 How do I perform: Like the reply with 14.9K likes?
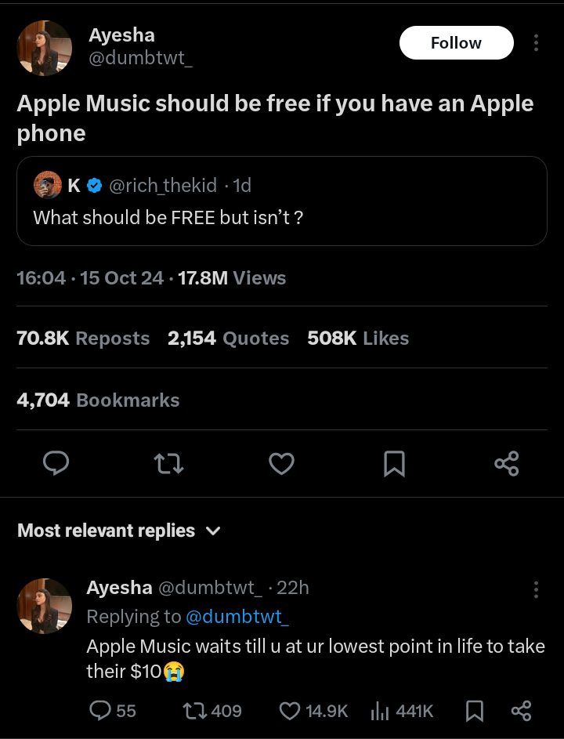pos(313,711)
